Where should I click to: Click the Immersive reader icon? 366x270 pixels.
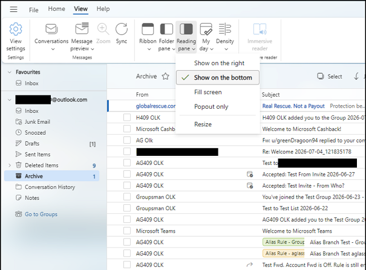[260, 29]
